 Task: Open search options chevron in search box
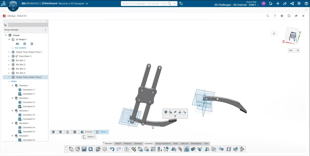coord(174,4)
